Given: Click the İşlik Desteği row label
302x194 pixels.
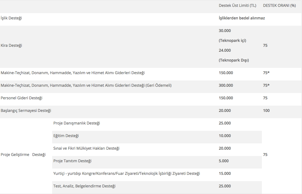Looking at the screenshot, I should (x=11, y=18).
